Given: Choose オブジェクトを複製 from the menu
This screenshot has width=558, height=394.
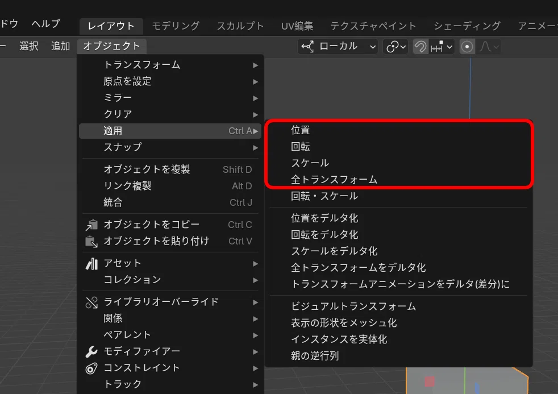Looking at the screenshot, I should point(170,169).
